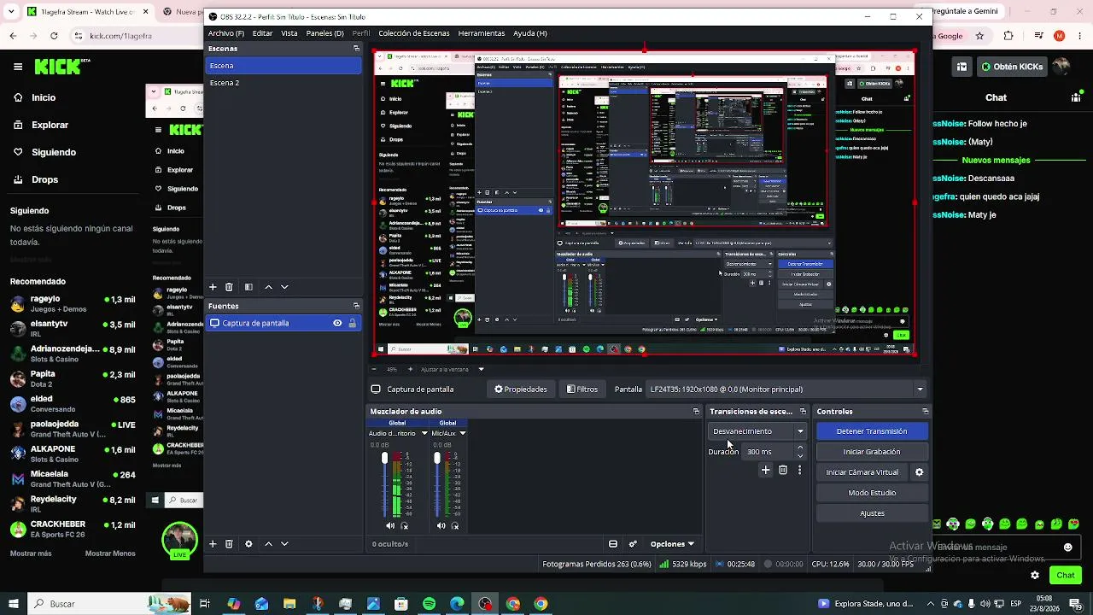Toggle visibility of Captura de pantalla source
Image resolution: width=1093 pixels, height=615 pixels.
337,323
